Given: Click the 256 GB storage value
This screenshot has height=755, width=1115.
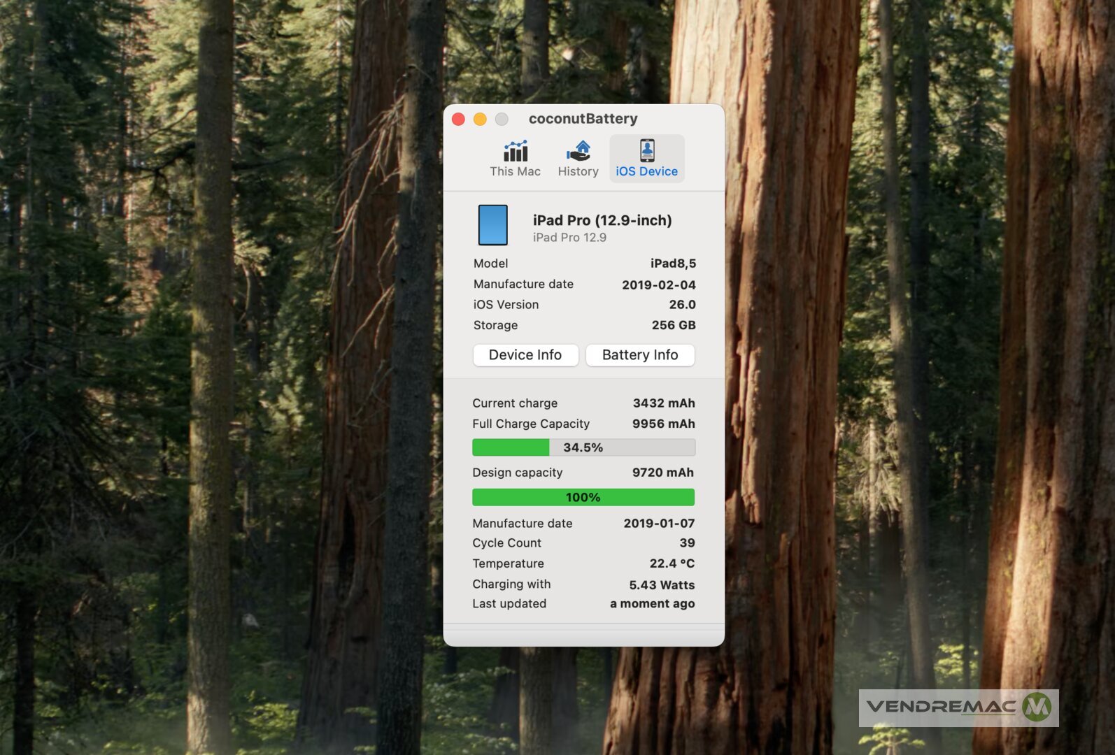Looking at the screenshot, I should (x=674, y=325).
